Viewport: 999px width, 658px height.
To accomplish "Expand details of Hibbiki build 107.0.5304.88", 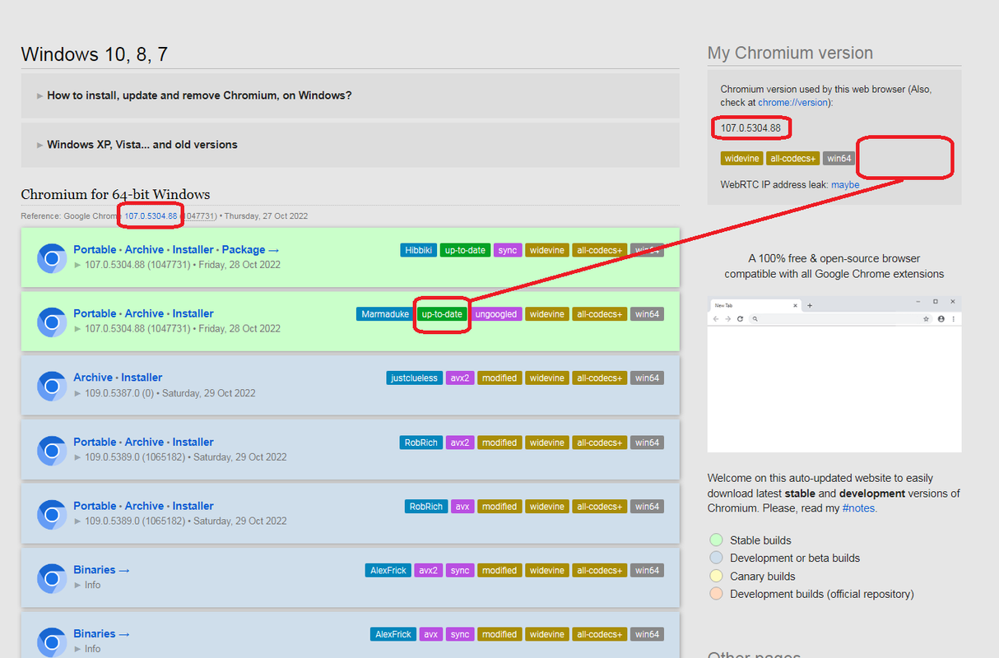I will [x=177, y=265].
